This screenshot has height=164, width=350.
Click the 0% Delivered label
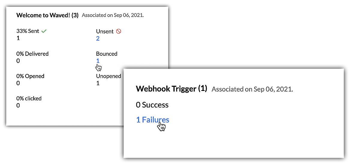(x=32, y=54)
